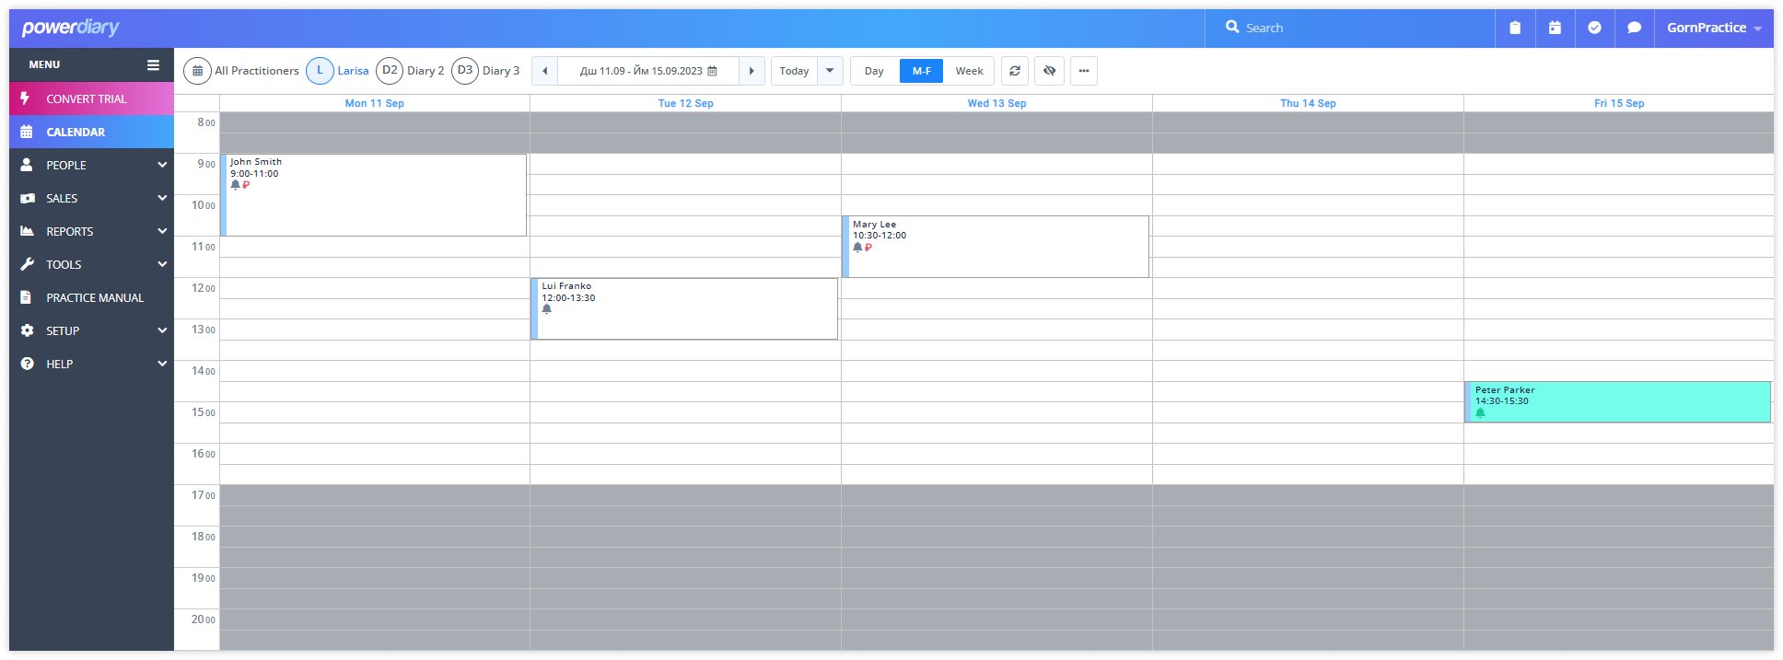The image size is (1783, 660).
Task: Open Practice Manual in sidebar
Action: (x=91, y=297)
